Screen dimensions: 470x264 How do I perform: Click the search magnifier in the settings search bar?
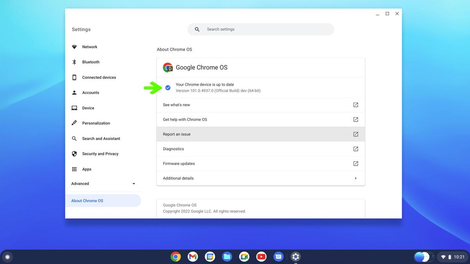(x=197, y=29)
